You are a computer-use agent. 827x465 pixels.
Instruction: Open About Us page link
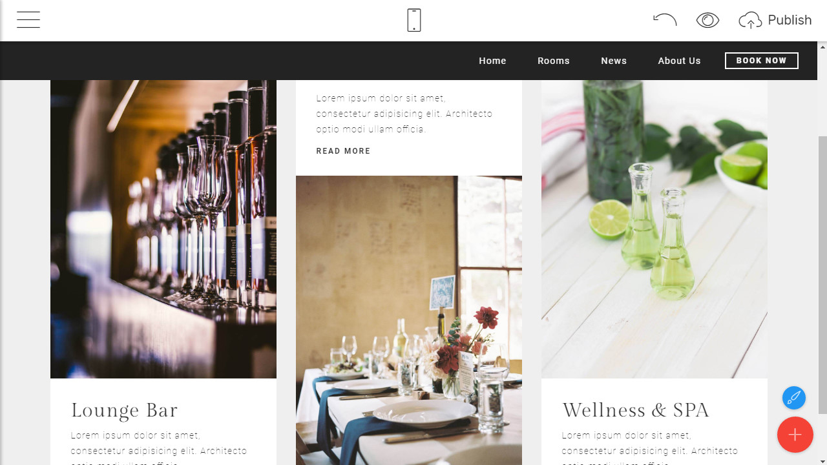click(x=679, y=61)
